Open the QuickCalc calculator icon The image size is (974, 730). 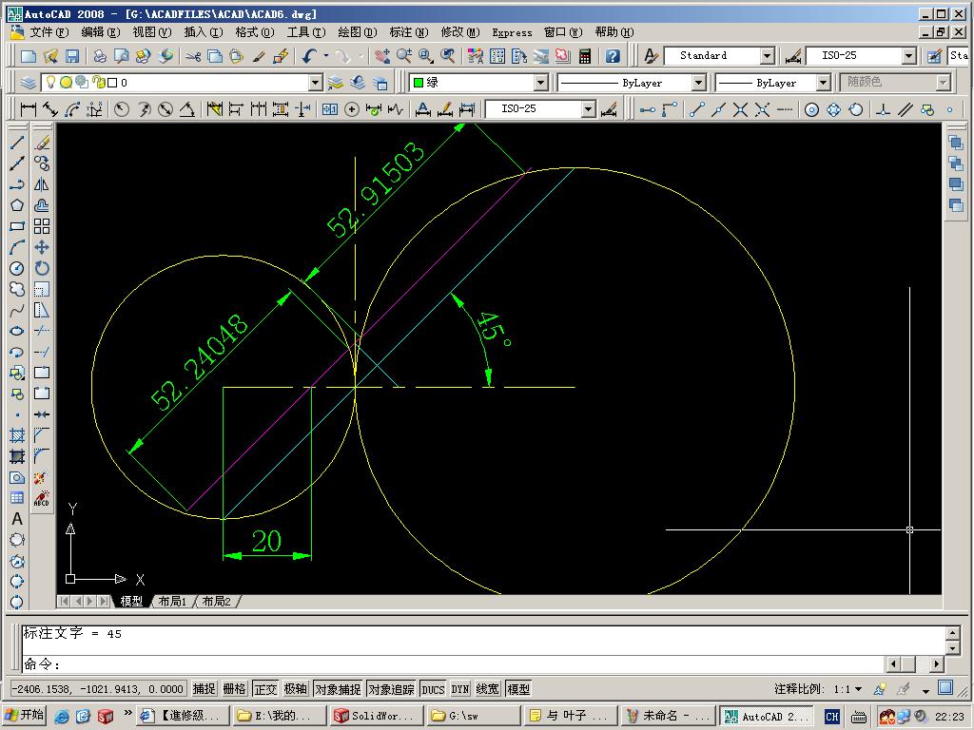(x=585, y=56)
